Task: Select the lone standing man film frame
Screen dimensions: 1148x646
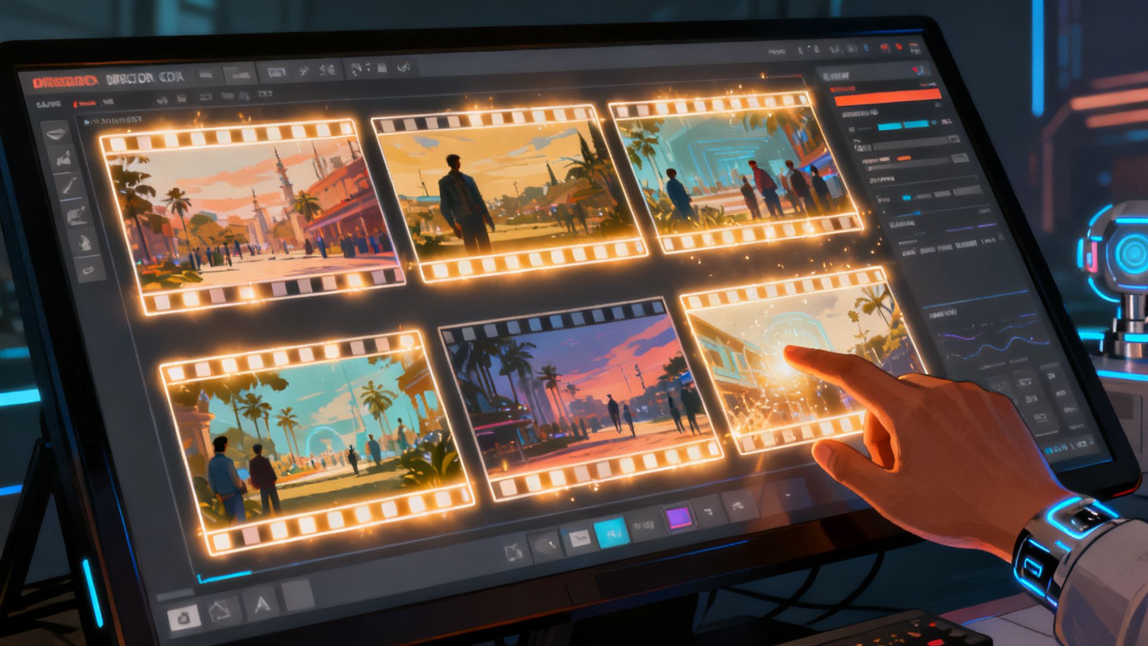Action: (508, 191)
